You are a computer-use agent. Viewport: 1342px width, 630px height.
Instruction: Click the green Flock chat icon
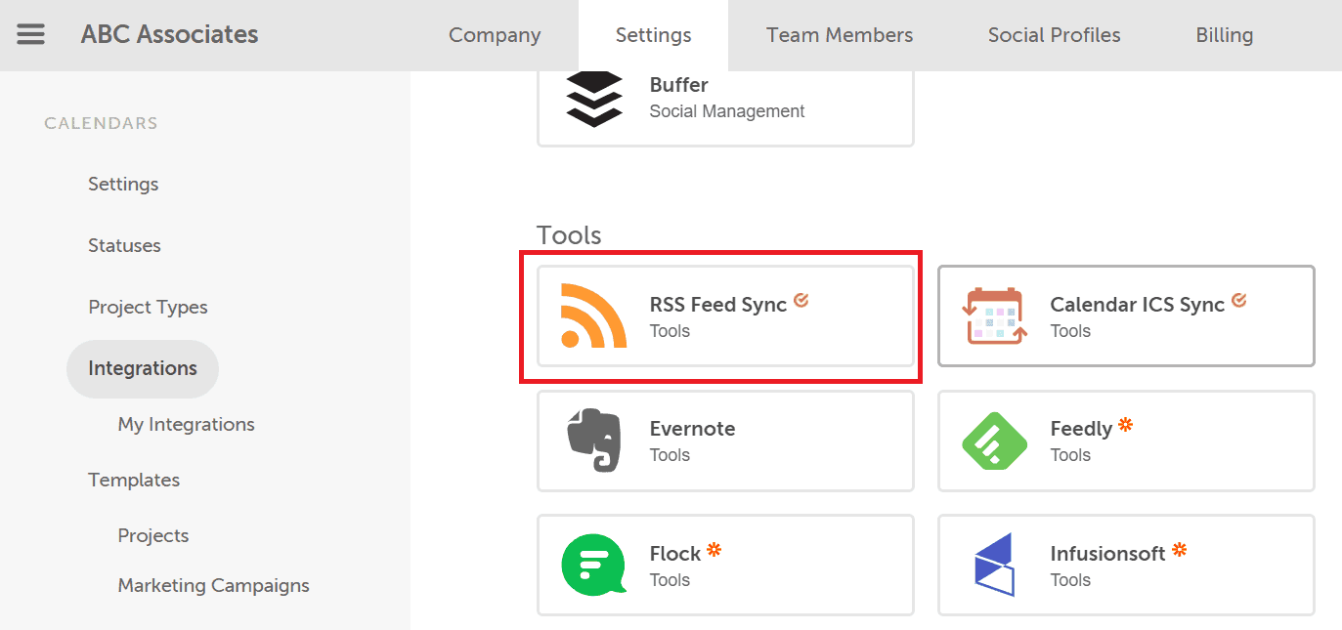[593, 566]
